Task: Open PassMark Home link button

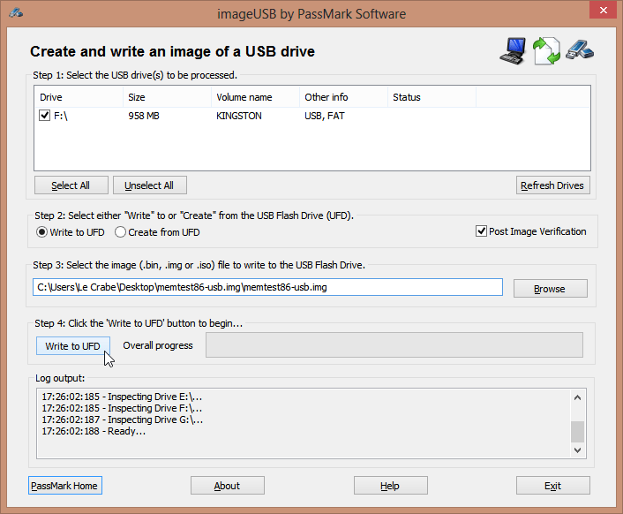Action: pos(65,486)
